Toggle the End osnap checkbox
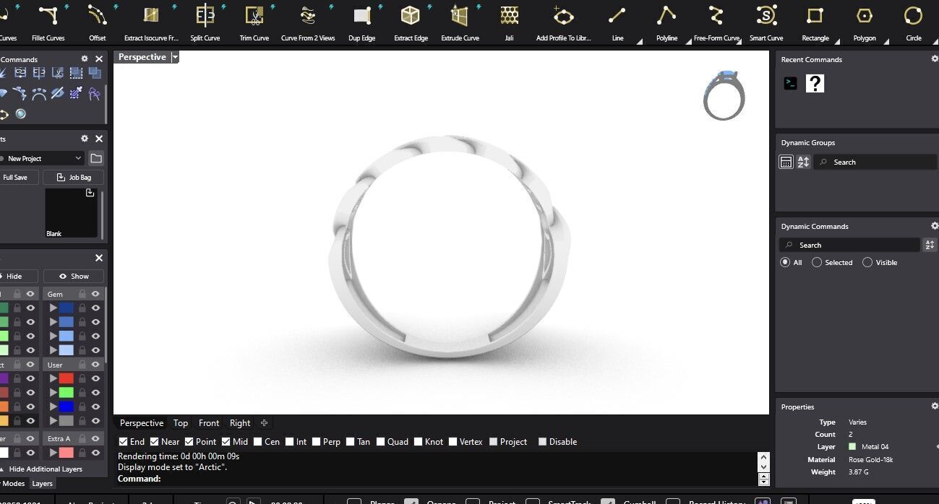Screen dimensions: 939x504 pyautogui.click(x=124, y=442)
